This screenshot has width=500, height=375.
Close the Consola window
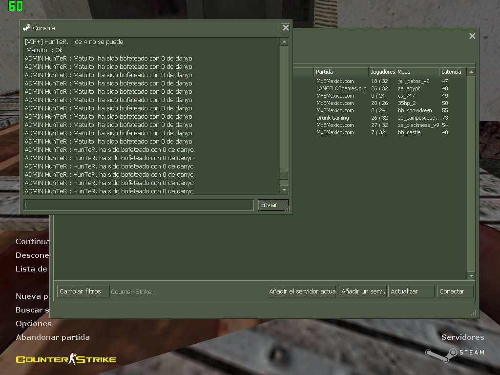[285, 28]
